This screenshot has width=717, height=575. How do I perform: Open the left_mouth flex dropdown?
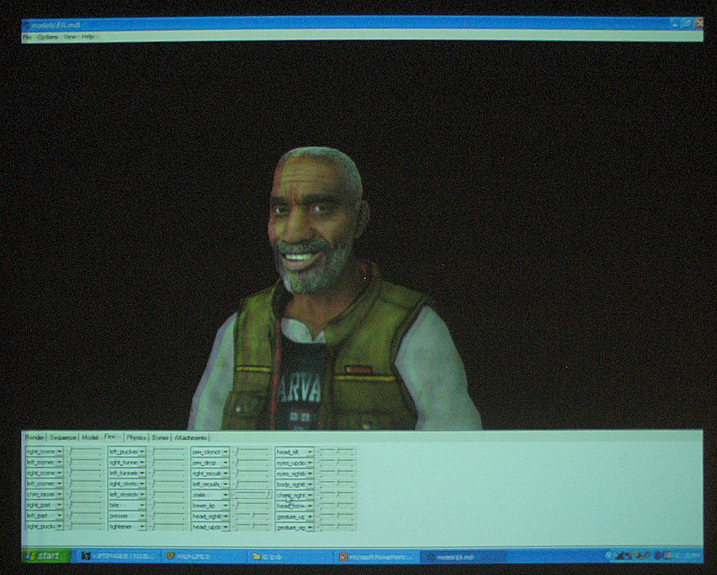pos(210,484)
